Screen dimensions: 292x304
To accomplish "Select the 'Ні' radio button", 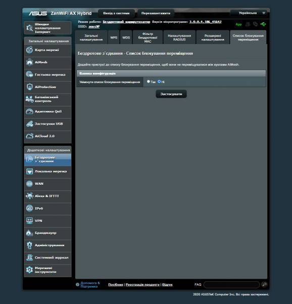I will pyautogui.click(x=159, y=82).
